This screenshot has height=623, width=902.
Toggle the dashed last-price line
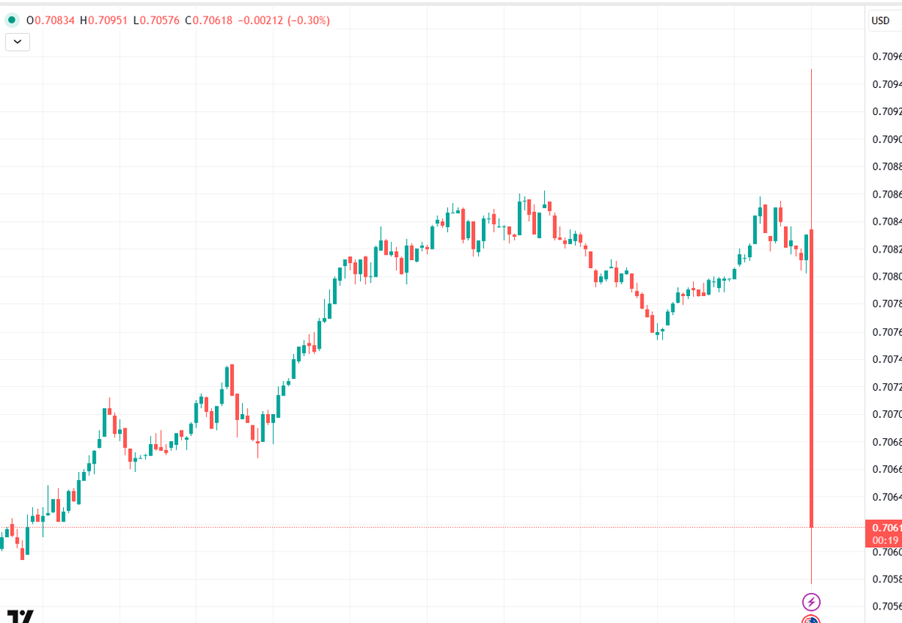click(x=451, y=528)
